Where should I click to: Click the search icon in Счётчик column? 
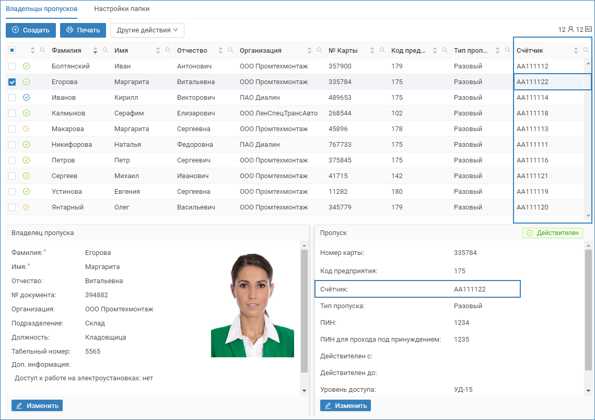[x=586, y=51]
